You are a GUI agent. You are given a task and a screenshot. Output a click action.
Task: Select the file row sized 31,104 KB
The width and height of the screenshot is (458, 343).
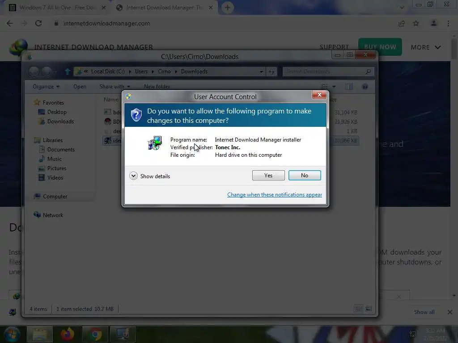(231, 112)
